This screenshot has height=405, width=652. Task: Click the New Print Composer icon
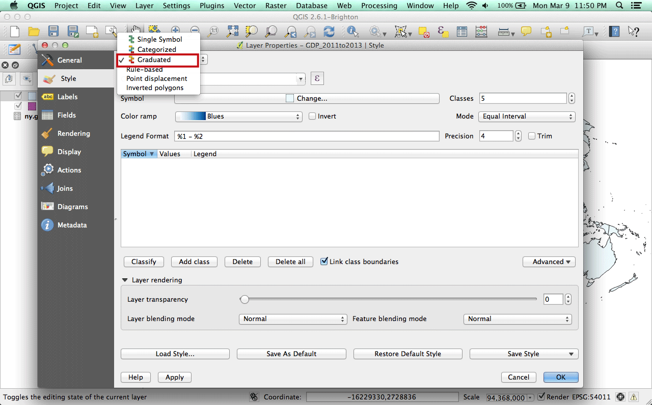(92, 32)
